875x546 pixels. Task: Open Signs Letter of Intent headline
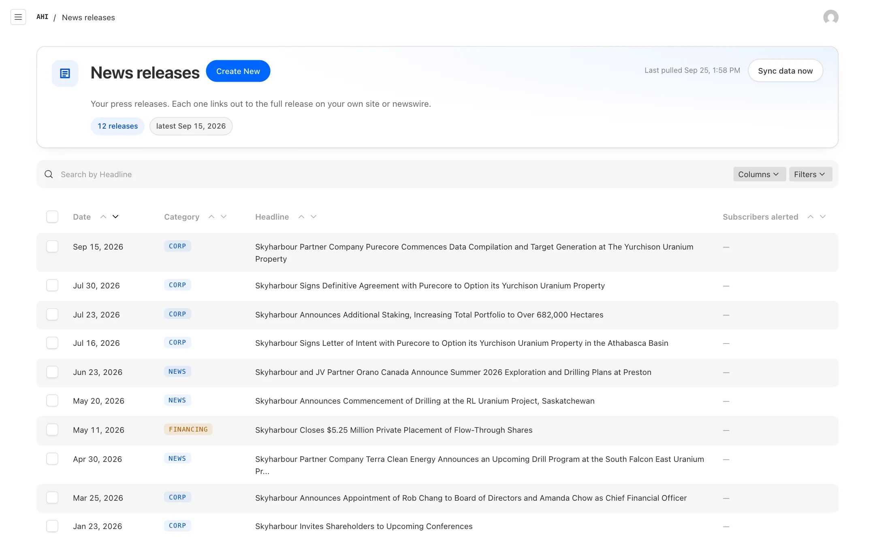tap(461, 343)
